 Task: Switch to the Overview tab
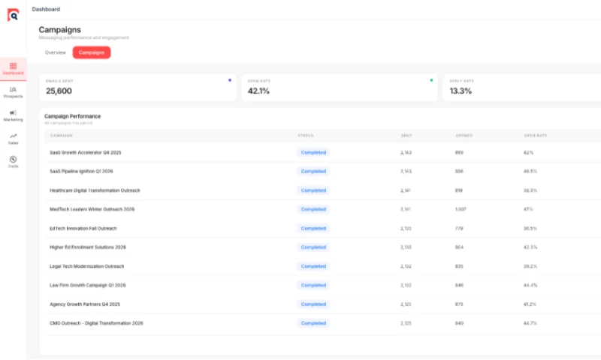pyautogui.click(x=56, y=52)
